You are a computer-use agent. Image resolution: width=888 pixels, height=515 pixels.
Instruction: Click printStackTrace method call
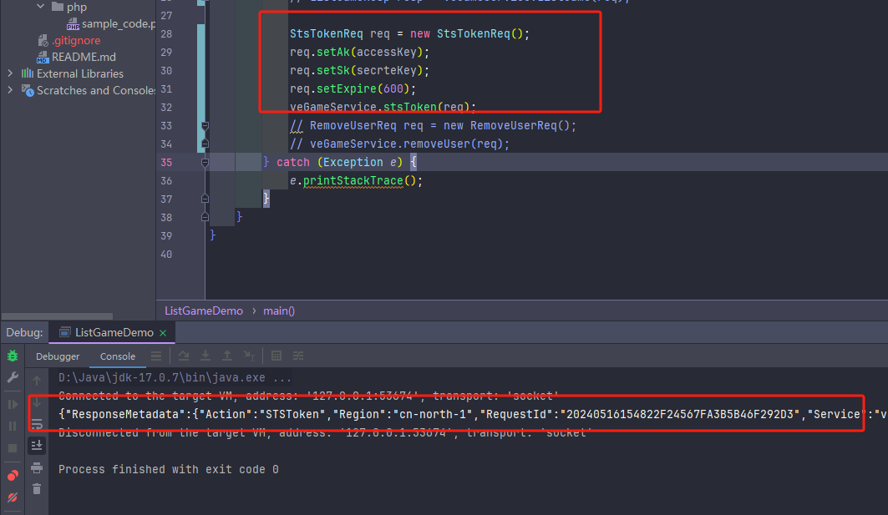pos(353,181)
